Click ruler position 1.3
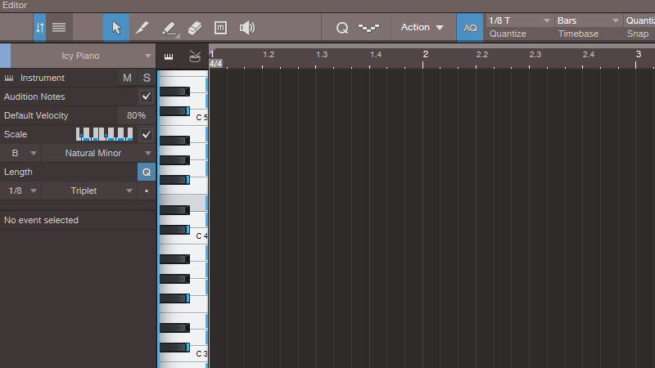This screenshot has height=368, width=655. click(322, 55)
